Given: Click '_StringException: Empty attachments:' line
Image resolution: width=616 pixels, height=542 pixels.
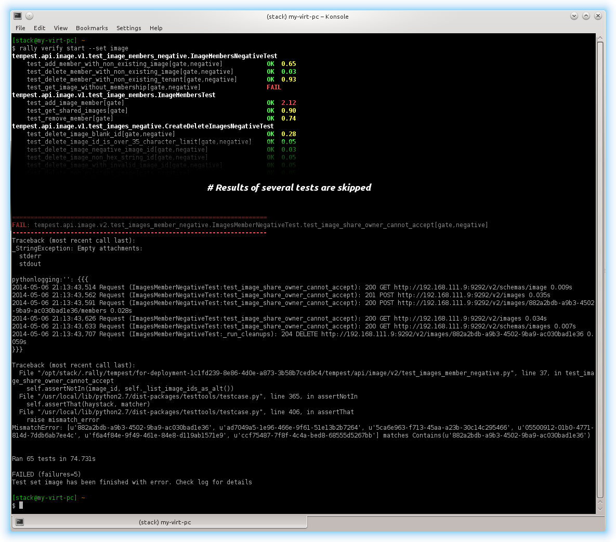Looking at the screenshot, I should 77,248.
